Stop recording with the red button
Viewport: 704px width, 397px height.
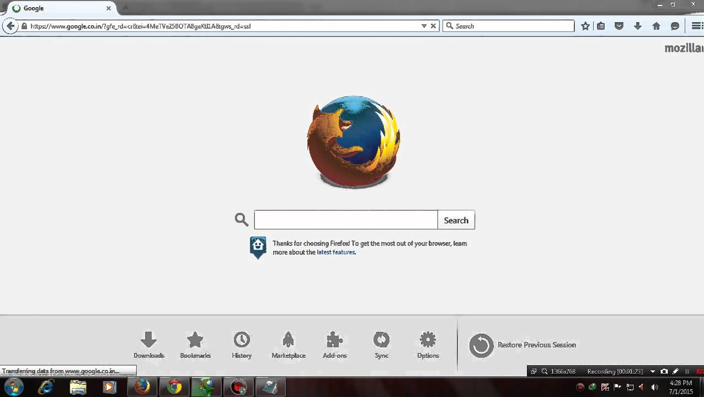pyautogui.click(x=700, y=372)
